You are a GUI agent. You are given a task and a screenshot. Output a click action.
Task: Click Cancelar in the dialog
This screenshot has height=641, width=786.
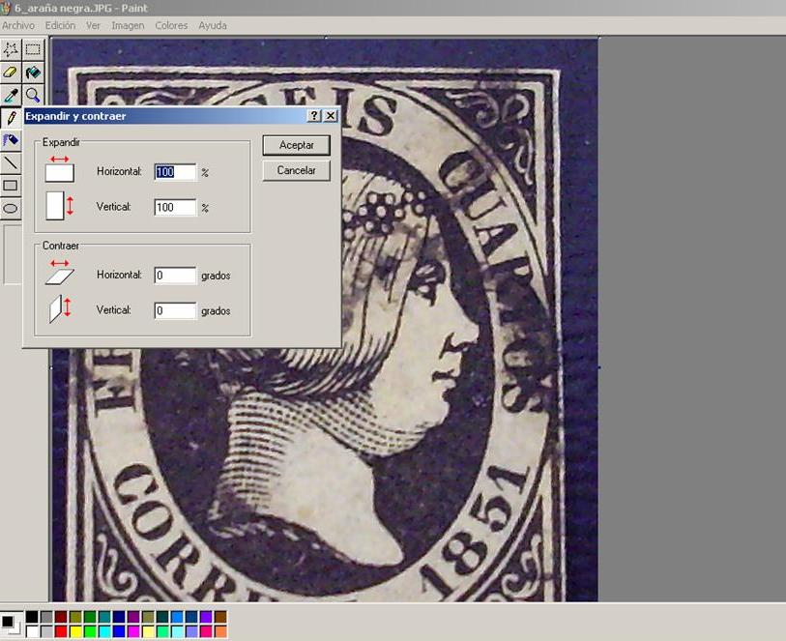point(296,170)
